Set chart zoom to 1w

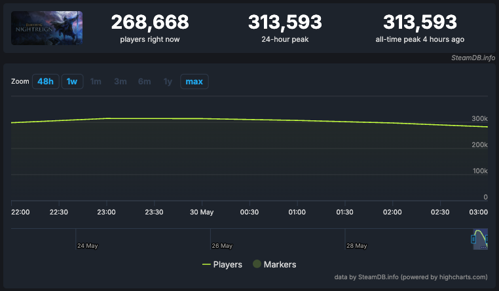click(72, 82)
